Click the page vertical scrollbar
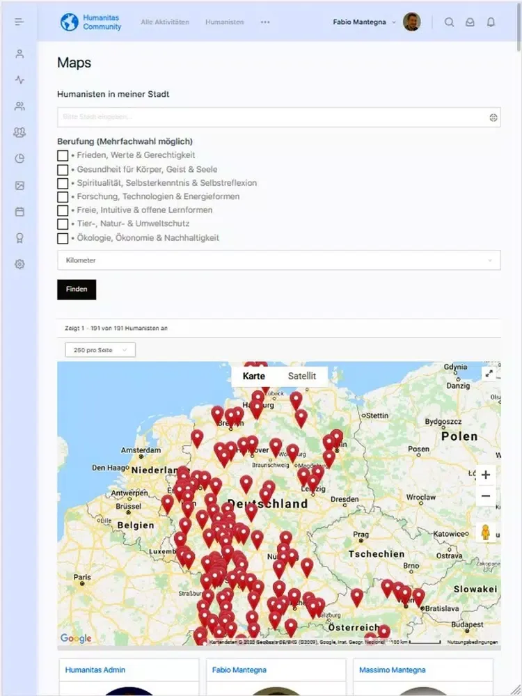The image size is (522, 696). pyautogui.click(x=519, y=26)
